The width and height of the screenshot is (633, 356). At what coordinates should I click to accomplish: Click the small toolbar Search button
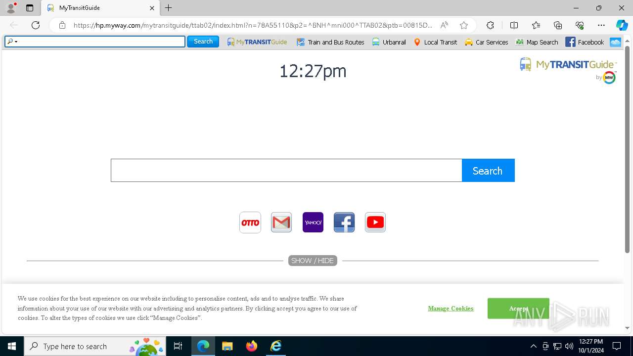[x=203, y=42]
